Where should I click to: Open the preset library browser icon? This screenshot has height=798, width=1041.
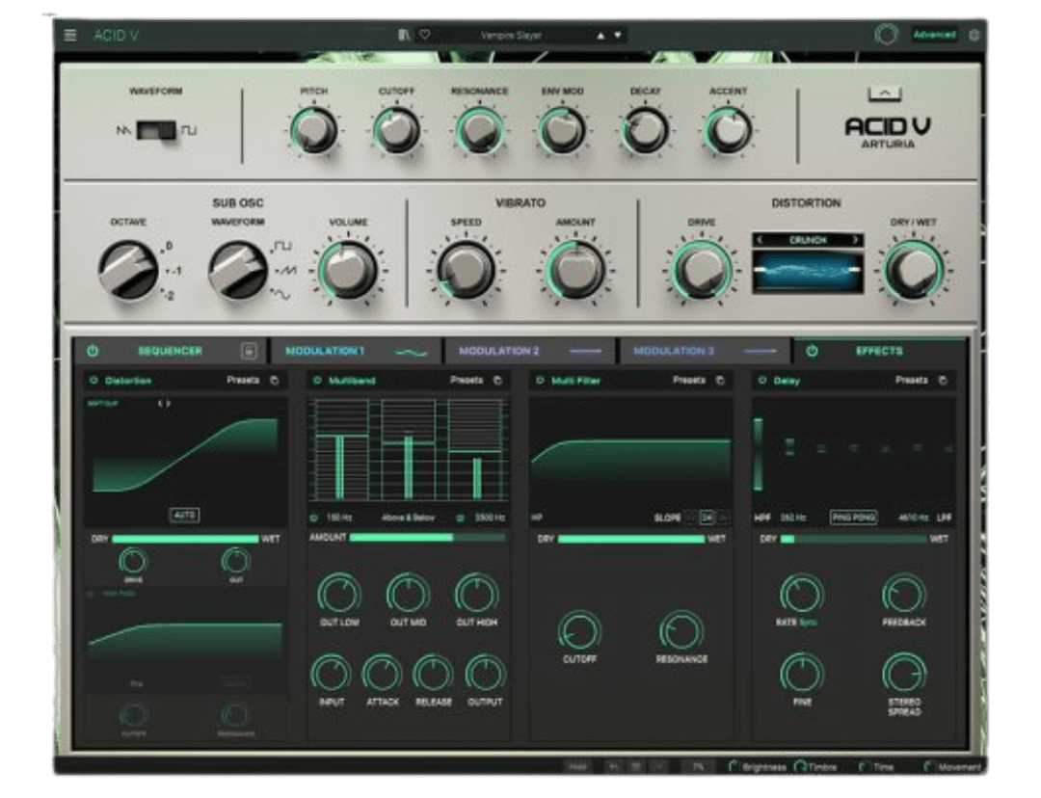pos(404,36)
